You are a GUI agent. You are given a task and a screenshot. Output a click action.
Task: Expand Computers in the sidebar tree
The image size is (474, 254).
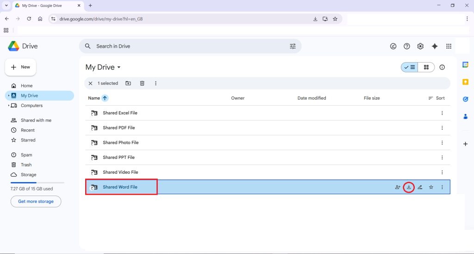[x=9, y=106]
